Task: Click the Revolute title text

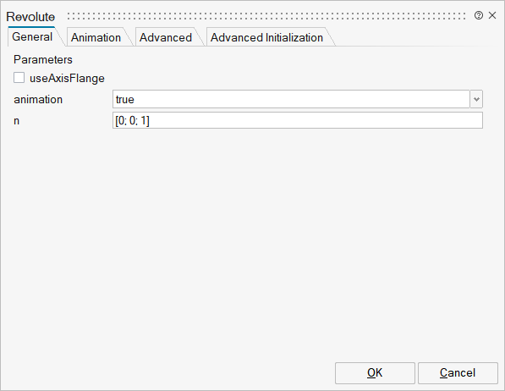Action: pos(30,17)
